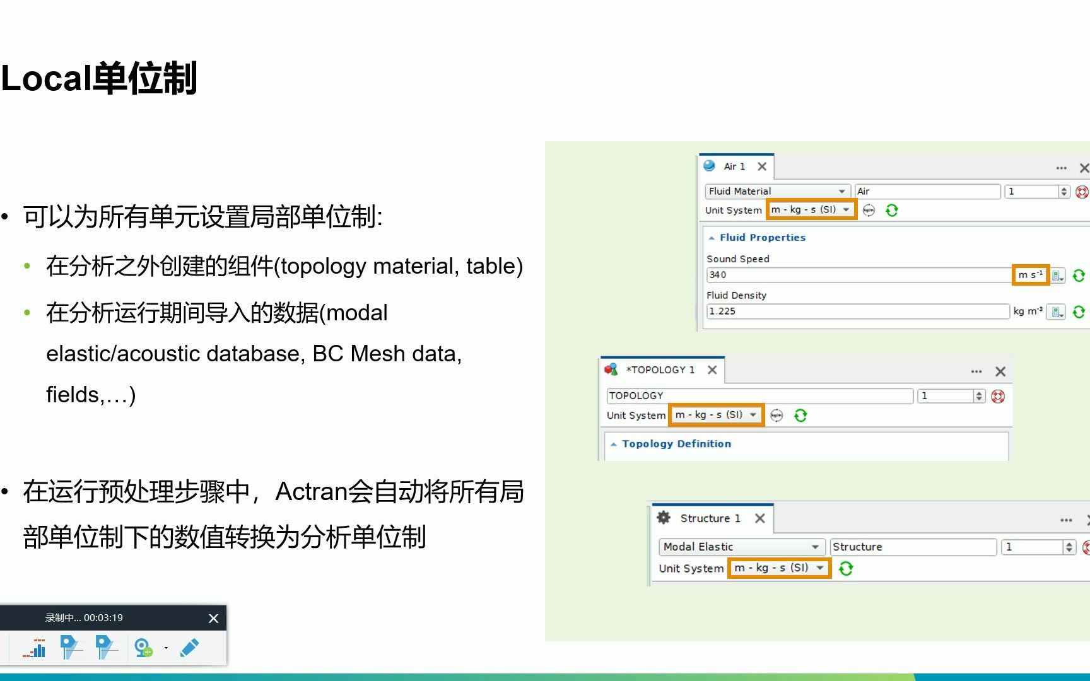This screenshot has height=681, width=1090.
Task: Open the Unit System dropdown in Air 1
Action: click(811, 210)
